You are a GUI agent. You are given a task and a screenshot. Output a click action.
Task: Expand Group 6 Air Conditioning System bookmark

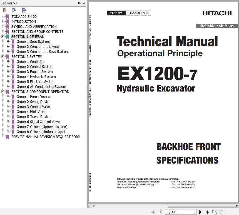point(8,87)
